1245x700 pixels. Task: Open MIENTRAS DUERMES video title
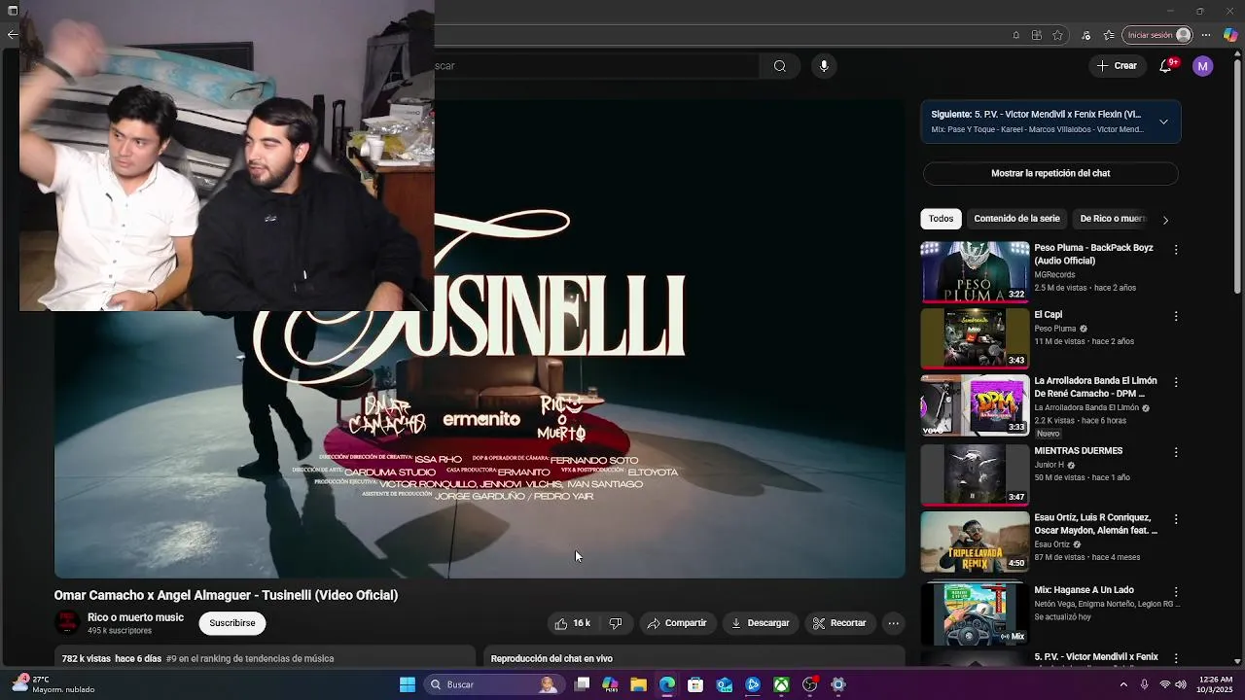pos(1078,451)
